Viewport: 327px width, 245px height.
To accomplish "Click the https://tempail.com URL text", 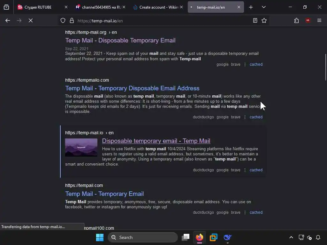I will click(x=84, y=185).
